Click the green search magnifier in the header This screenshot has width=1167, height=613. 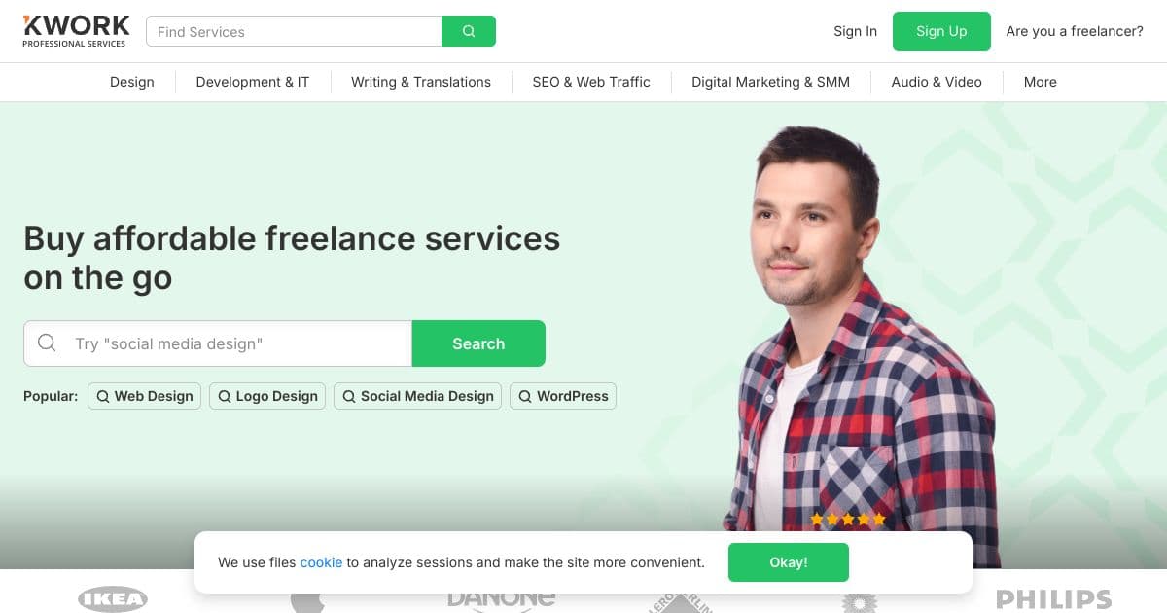tap(469, 31)
